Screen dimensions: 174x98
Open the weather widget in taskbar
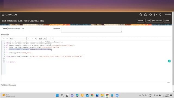(9, 95)
